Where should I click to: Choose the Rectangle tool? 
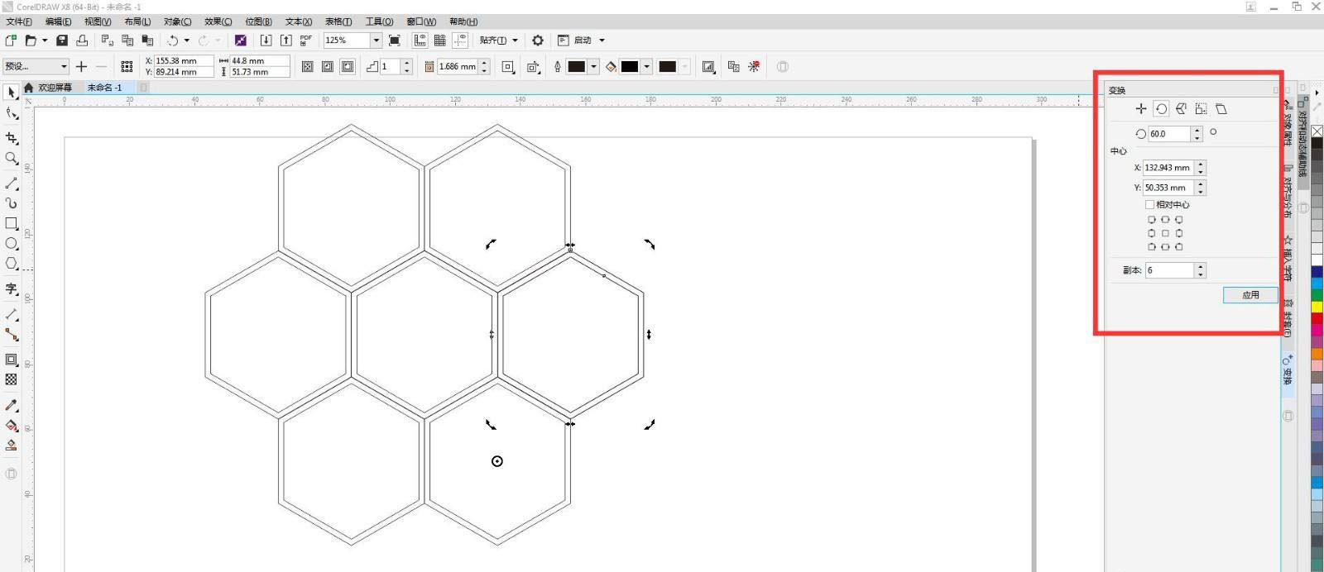12,223
